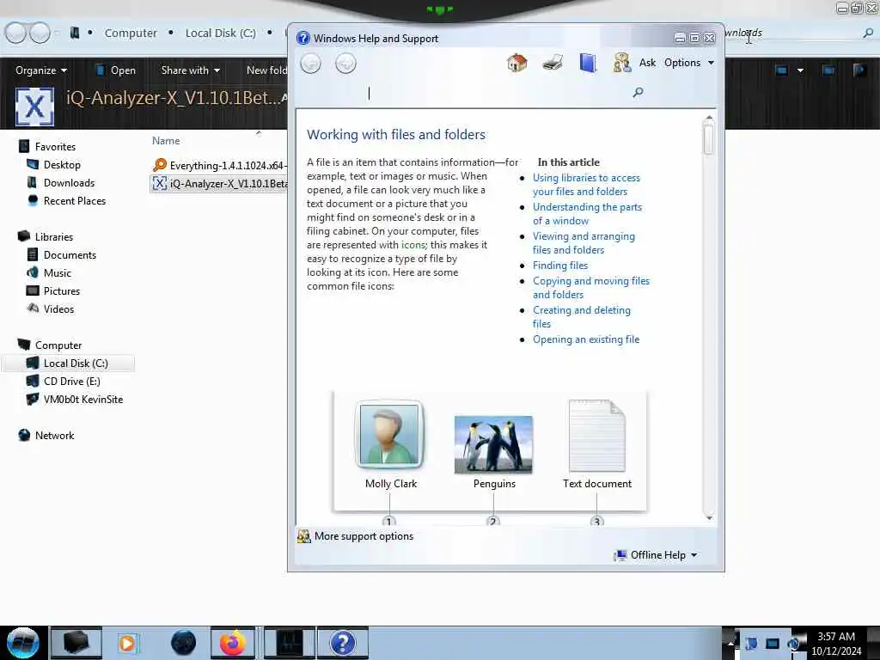
Task: Click the Help scrollbar up arrow
Action: point(709,118)
